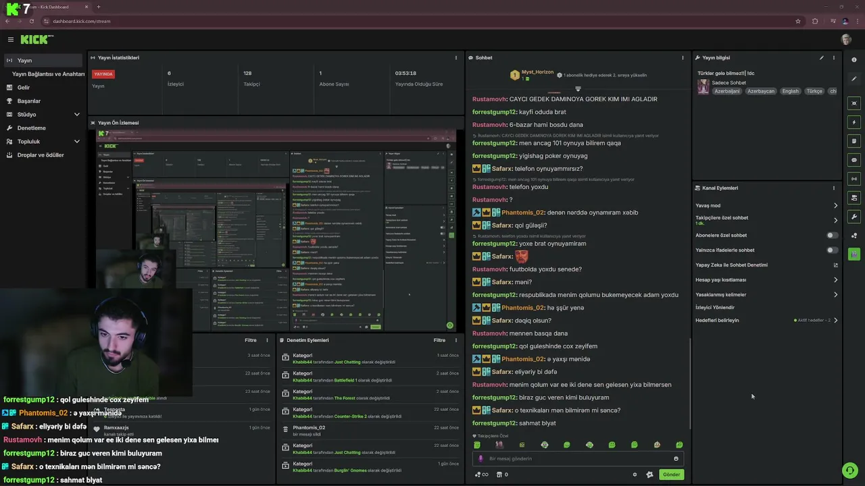The width and height of the screenshot is (865, 486).
Task: Open the hamburger menu beside the Kick logo
Action: (x=11, y=40)
